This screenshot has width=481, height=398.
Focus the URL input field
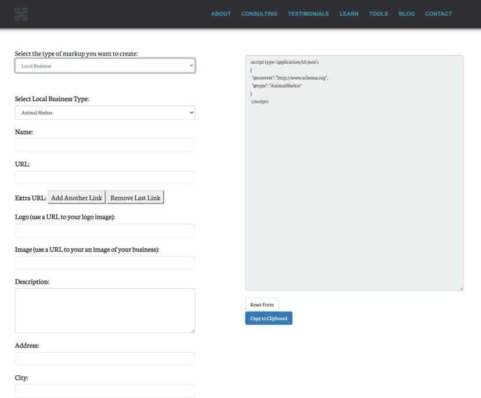tap(105, 178)
